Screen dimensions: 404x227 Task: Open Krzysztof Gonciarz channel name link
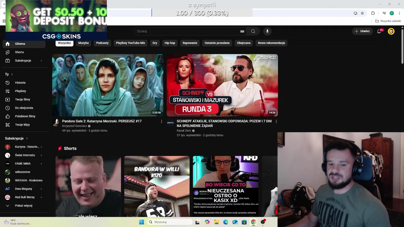74,126
